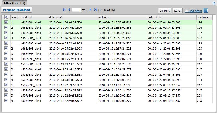Screen dimensions: 217x113
Task: Uncheck row band 4 of 1465p696_ab41
Action: [6, 59]
